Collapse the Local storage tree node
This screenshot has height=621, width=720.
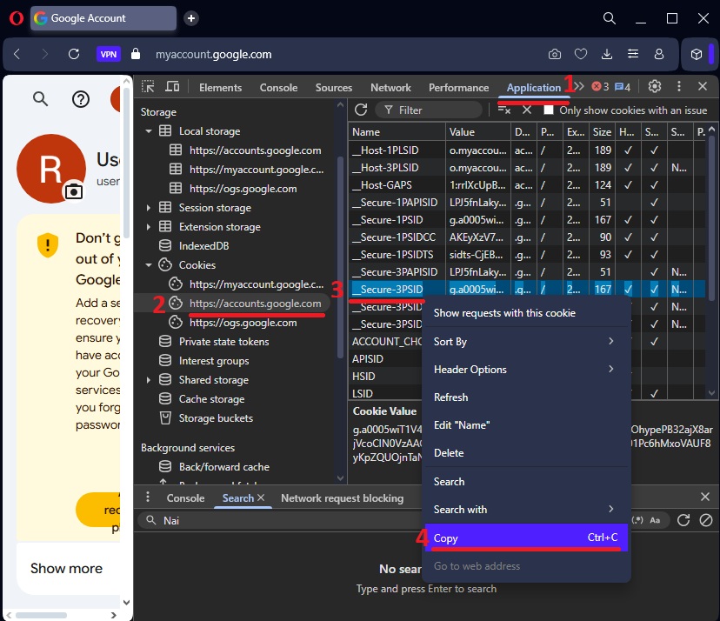point(149,131)
